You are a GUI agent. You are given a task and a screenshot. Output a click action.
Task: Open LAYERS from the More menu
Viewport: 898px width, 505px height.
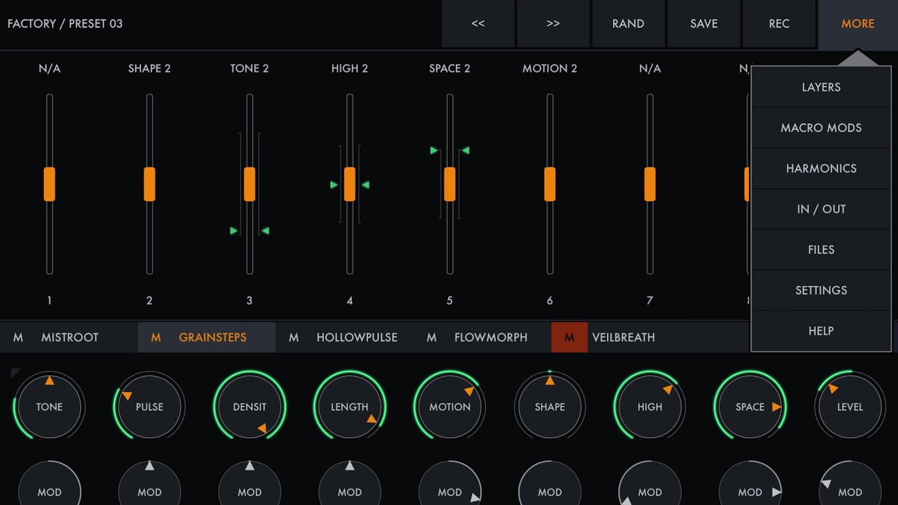tap(821, 87)
